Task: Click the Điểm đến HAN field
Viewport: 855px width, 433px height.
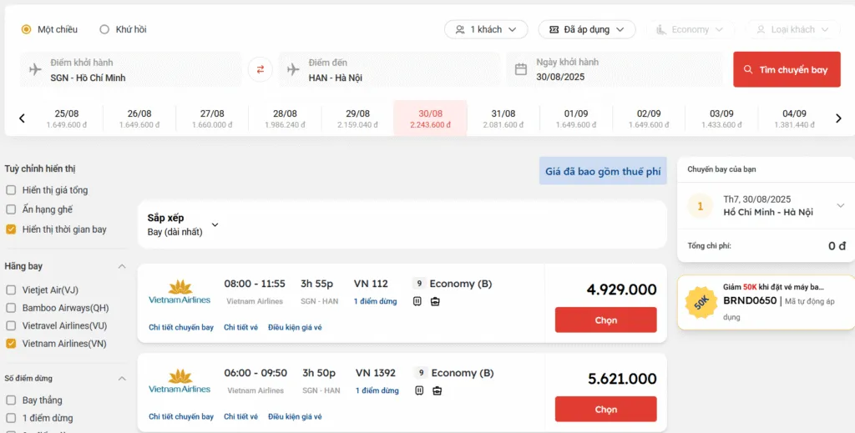Action: coord(389,69)
